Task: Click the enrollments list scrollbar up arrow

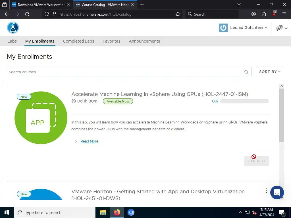Action: tap(282, 86)
